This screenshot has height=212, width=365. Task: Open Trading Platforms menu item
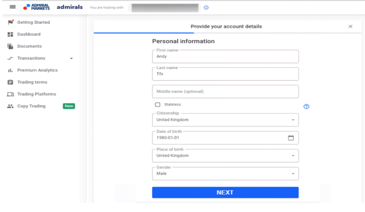pyautogui.click(x=37, y=94)
